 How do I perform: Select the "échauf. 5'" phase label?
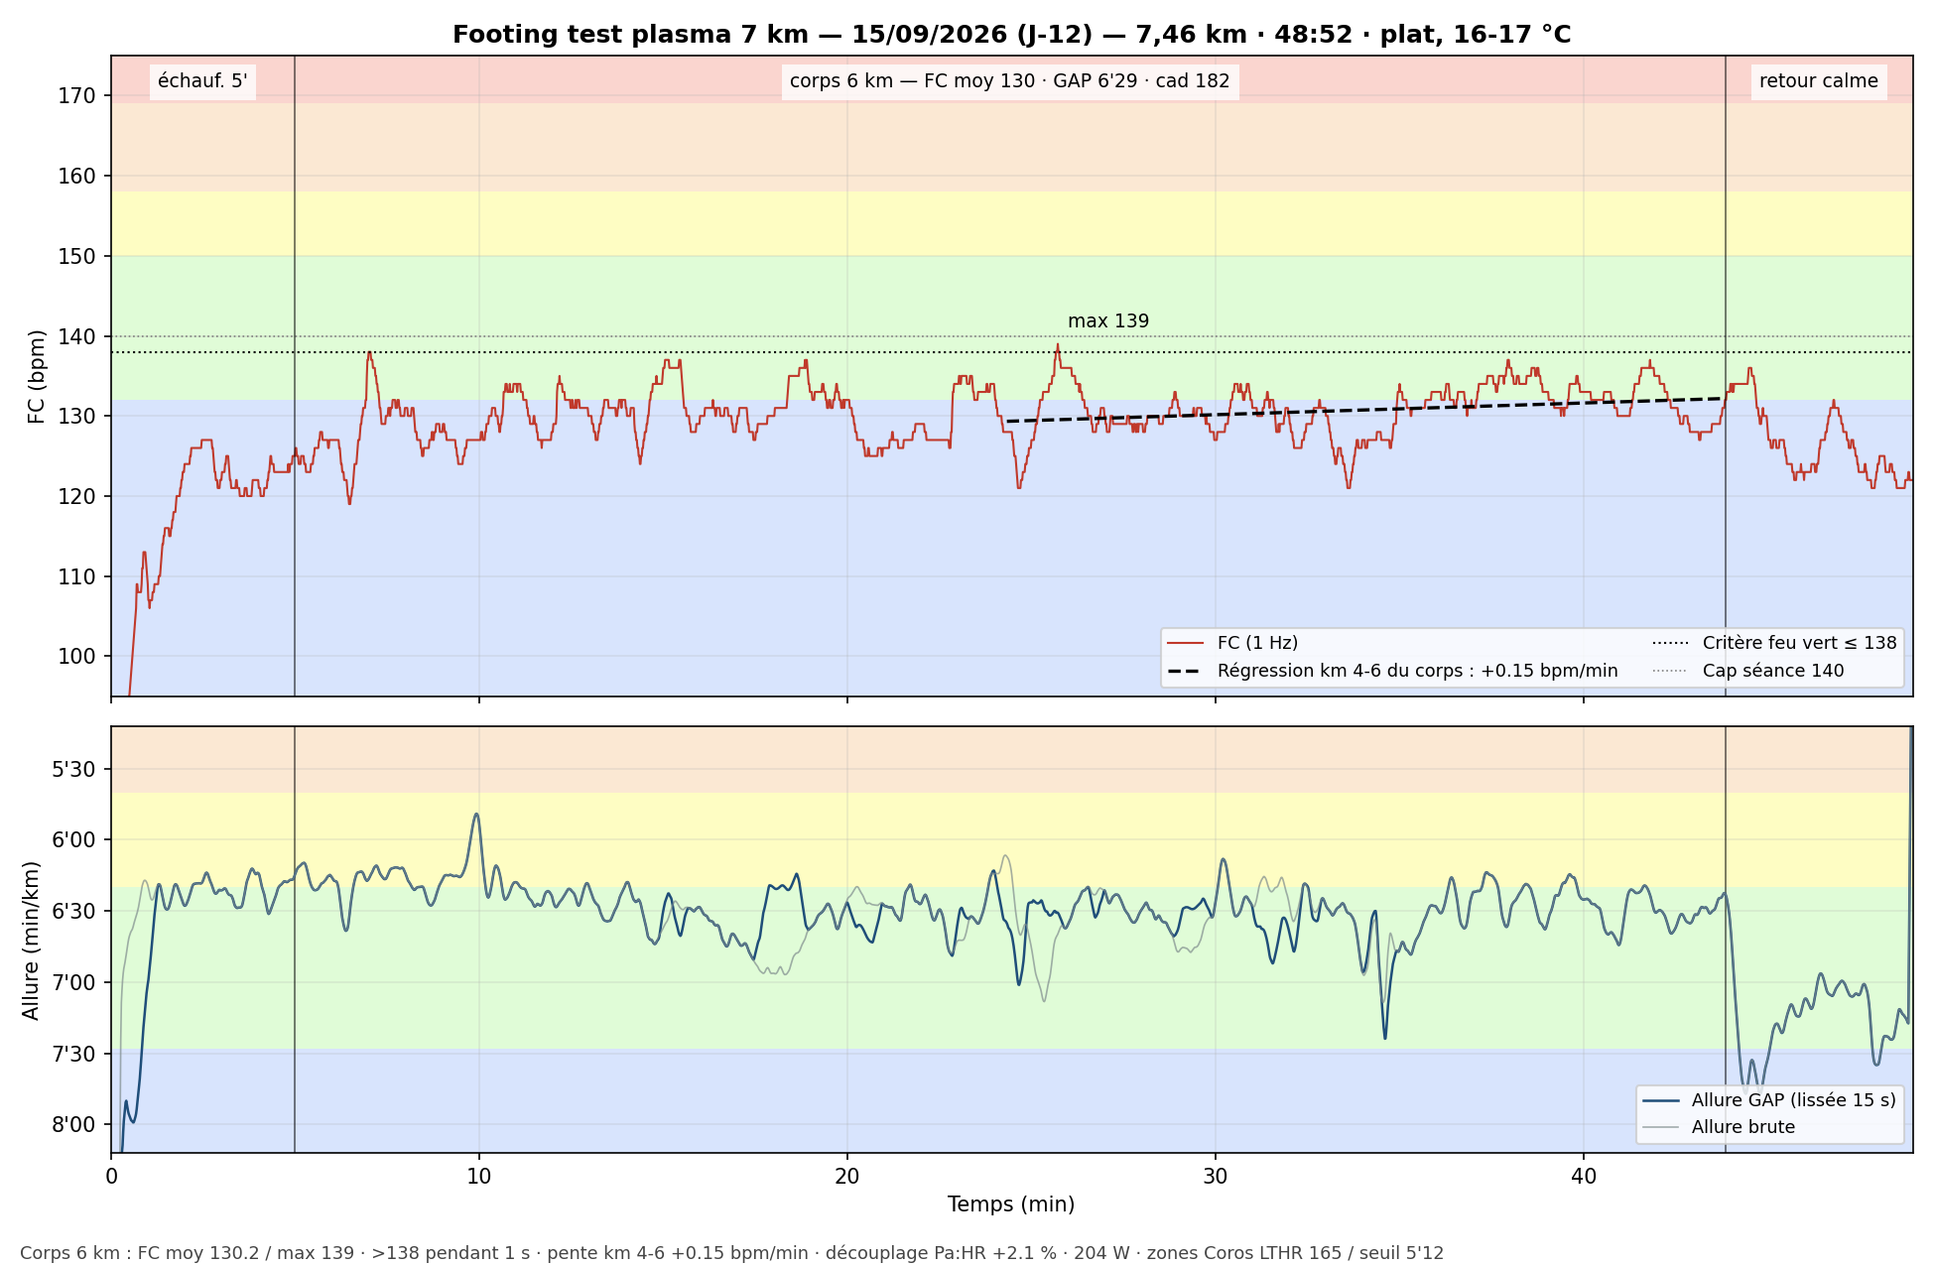pos(202,81)
